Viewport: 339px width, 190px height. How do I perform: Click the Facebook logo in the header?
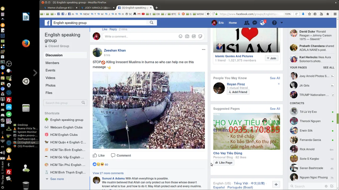pyautogui.click(x=47, y=23)
